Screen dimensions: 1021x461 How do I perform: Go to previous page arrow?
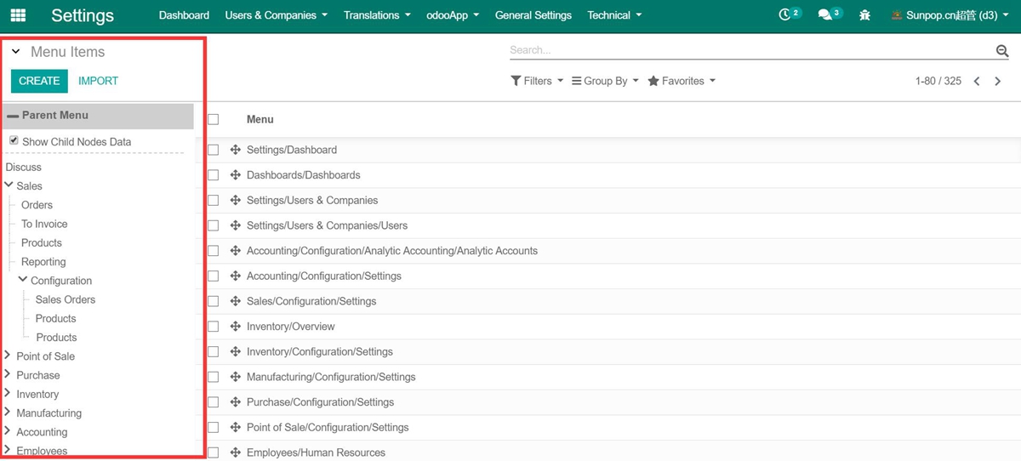point(977,82)
